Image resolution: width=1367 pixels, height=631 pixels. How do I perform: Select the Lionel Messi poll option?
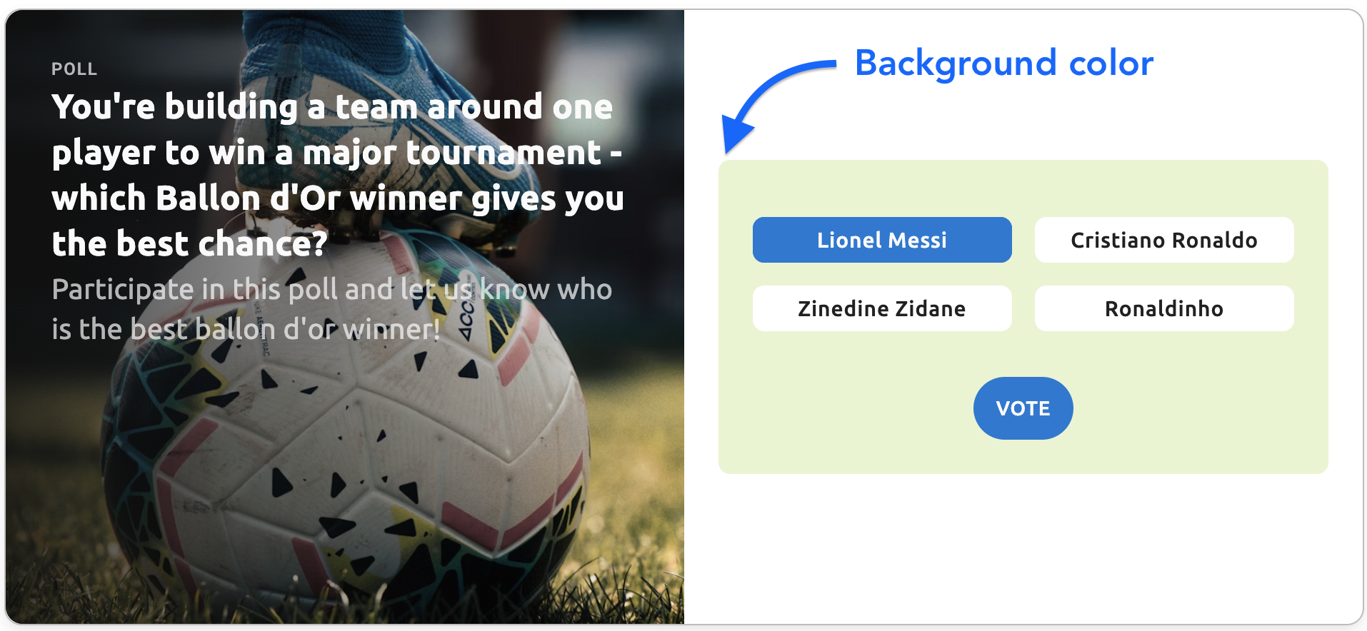click(x=881, y=240)
